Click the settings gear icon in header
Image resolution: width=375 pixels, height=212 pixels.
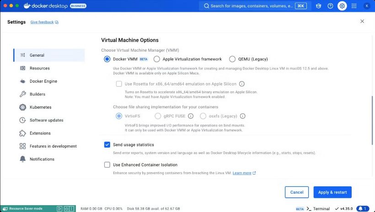coord(342,6)
